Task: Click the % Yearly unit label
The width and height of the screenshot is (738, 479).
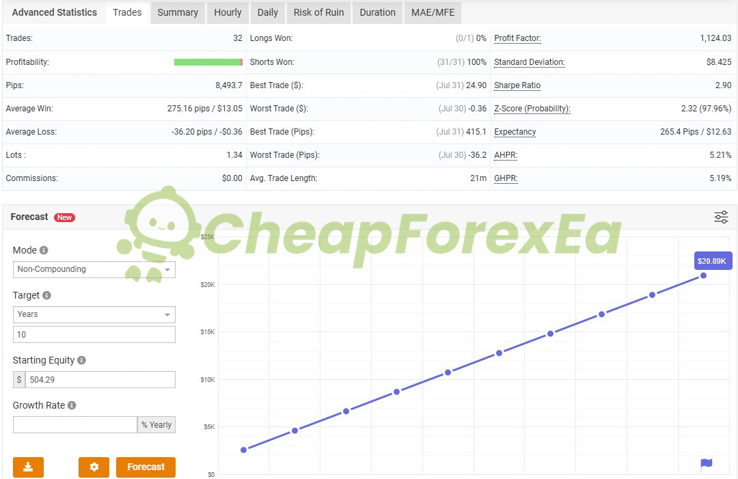Action: tap(156, 425)
